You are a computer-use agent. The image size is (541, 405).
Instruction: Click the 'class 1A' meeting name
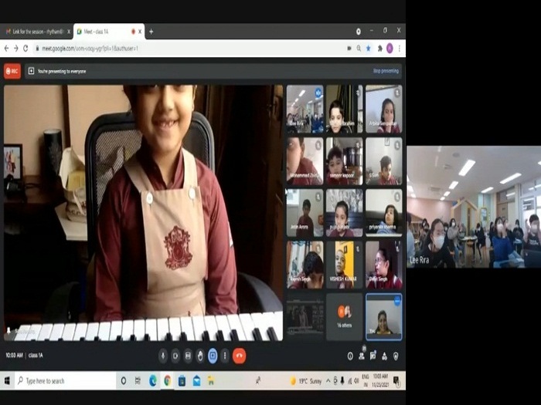click(x=36, y=355)
